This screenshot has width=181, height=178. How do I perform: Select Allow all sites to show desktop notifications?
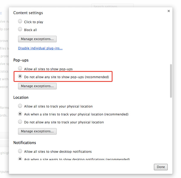pos(20,151)
